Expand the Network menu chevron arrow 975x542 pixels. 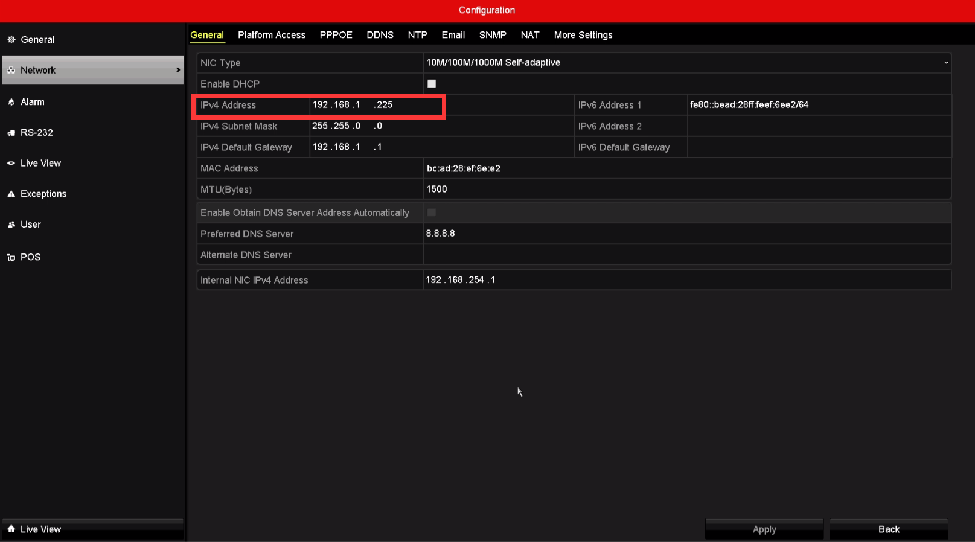coord(178,70)
